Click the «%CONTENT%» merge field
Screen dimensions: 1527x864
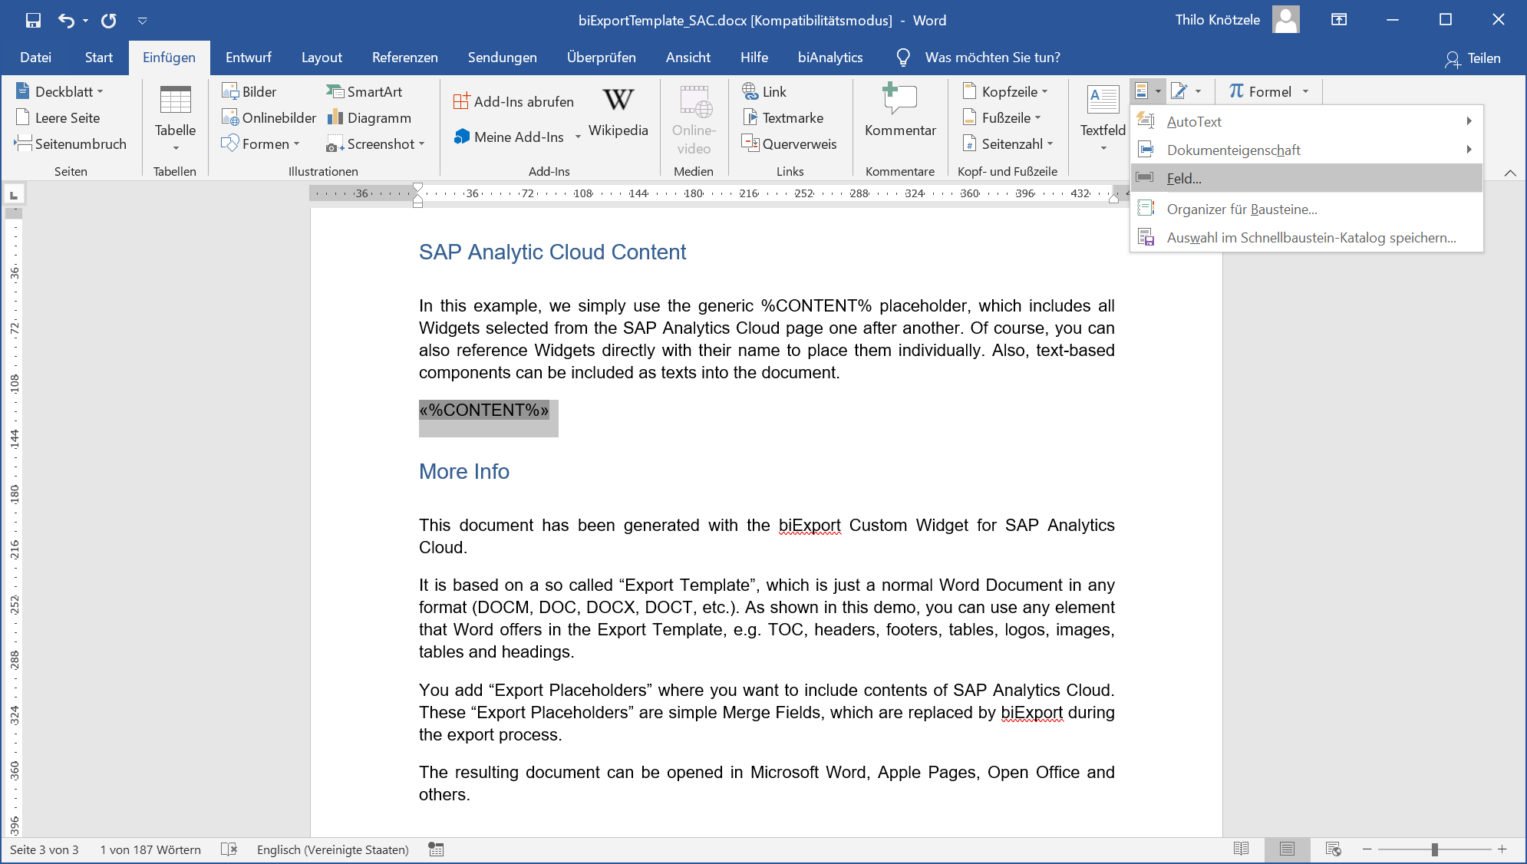[484, 410]
